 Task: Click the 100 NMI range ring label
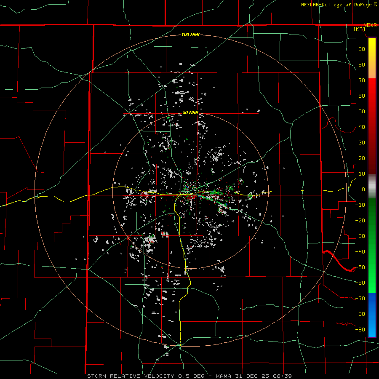[190, 35]
